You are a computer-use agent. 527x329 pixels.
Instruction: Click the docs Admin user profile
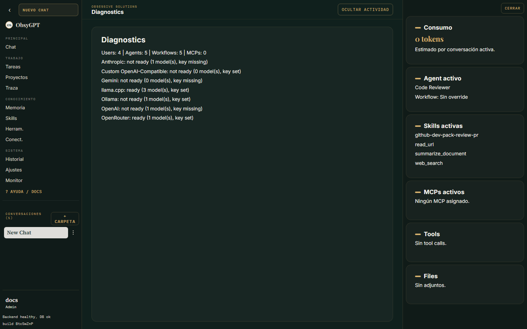pyautogui.click(x=11, y=303)
